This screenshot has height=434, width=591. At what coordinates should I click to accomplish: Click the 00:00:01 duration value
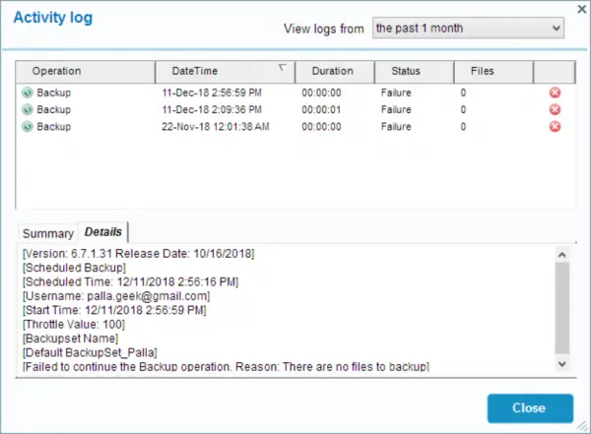(x=321, y=109)
